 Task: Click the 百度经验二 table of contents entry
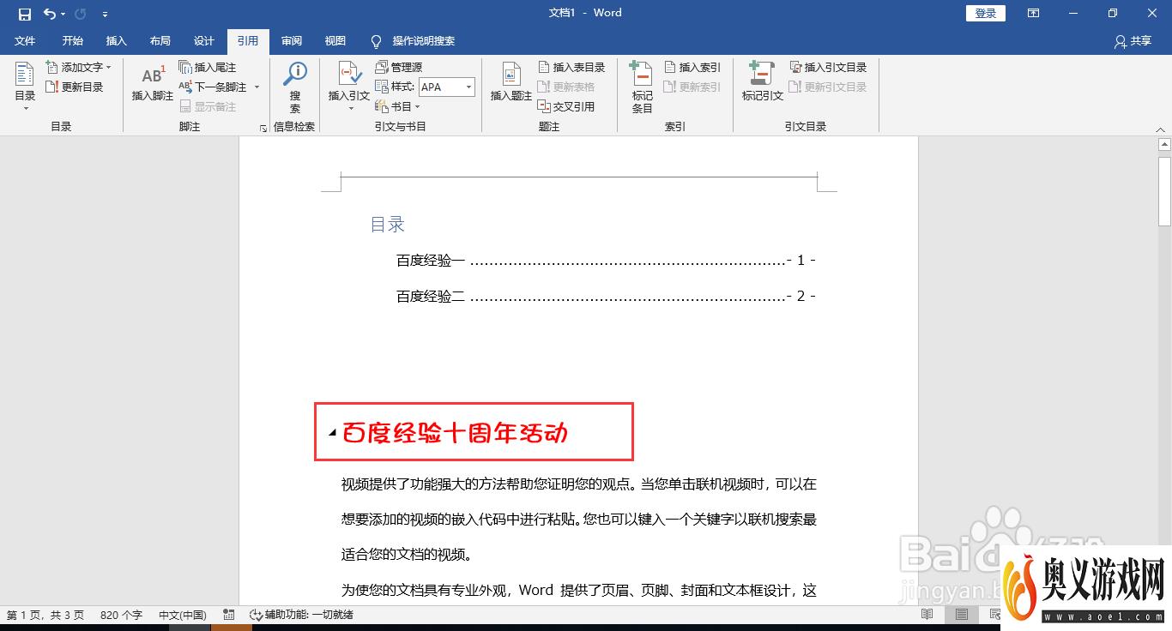click(606, 296)
